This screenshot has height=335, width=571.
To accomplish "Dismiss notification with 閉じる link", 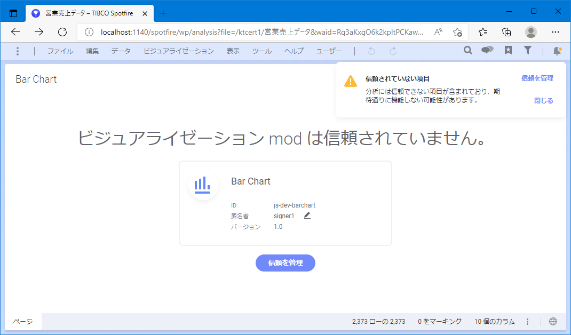I will click(x=544, y=101).
